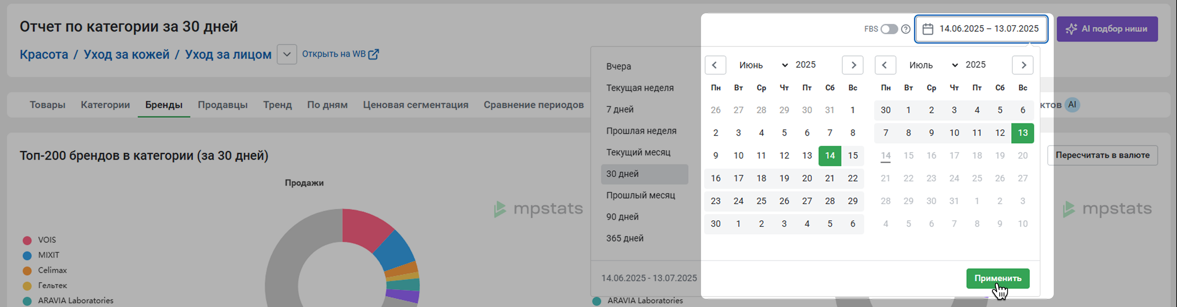The height and width of the screenshot is (307, 1177).
Task: Open the Ценовая сегментация tab
Action: coord(416,105)
